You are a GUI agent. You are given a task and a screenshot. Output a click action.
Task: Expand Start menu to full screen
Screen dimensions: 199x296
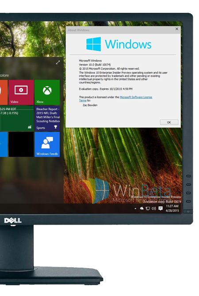coord(58,62)
